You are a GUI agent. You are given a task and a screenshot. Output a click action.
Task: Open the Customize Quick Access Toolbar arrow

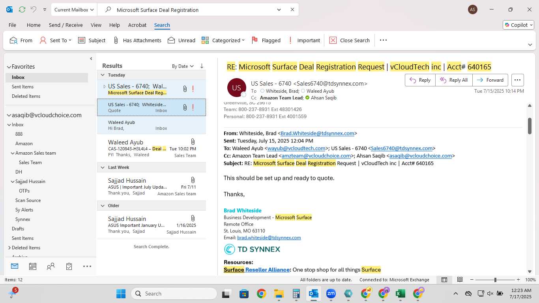pos(45,9)
